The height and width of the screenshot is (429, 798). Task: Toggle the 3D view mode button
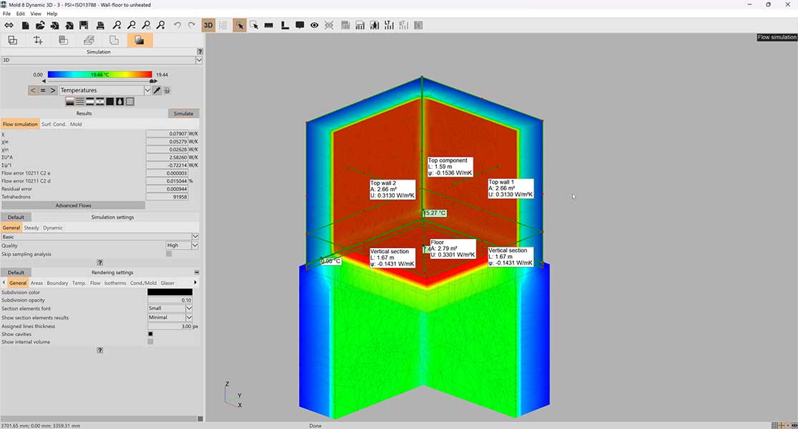[x=208, y=25]
